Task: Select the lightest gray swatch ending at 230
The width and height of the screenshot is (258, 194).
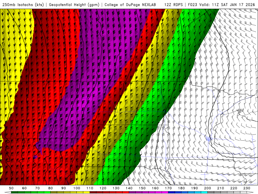Action: [243, 192]
